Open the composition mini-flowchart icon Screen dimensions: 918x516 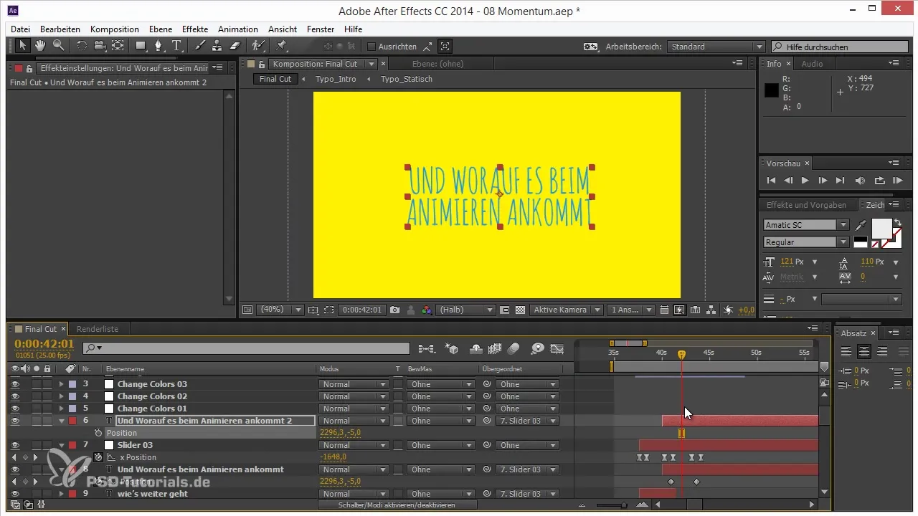427,348
